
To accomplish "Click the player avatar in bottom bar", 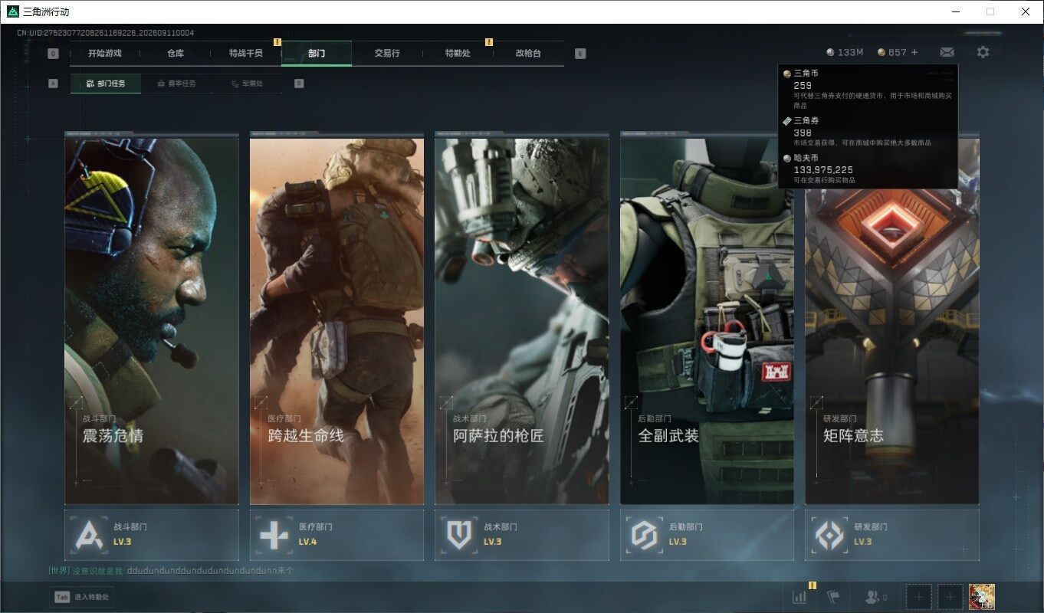I will pos(982,596).
